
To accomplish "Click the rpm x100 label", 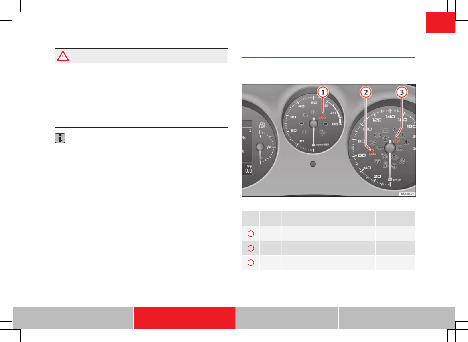I will pos(322,145).
